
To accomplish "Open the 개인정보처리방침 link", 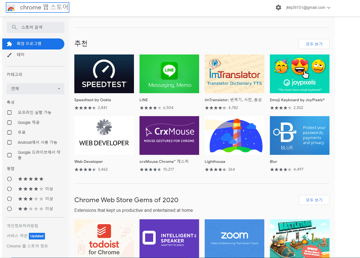I will [22, 226].
